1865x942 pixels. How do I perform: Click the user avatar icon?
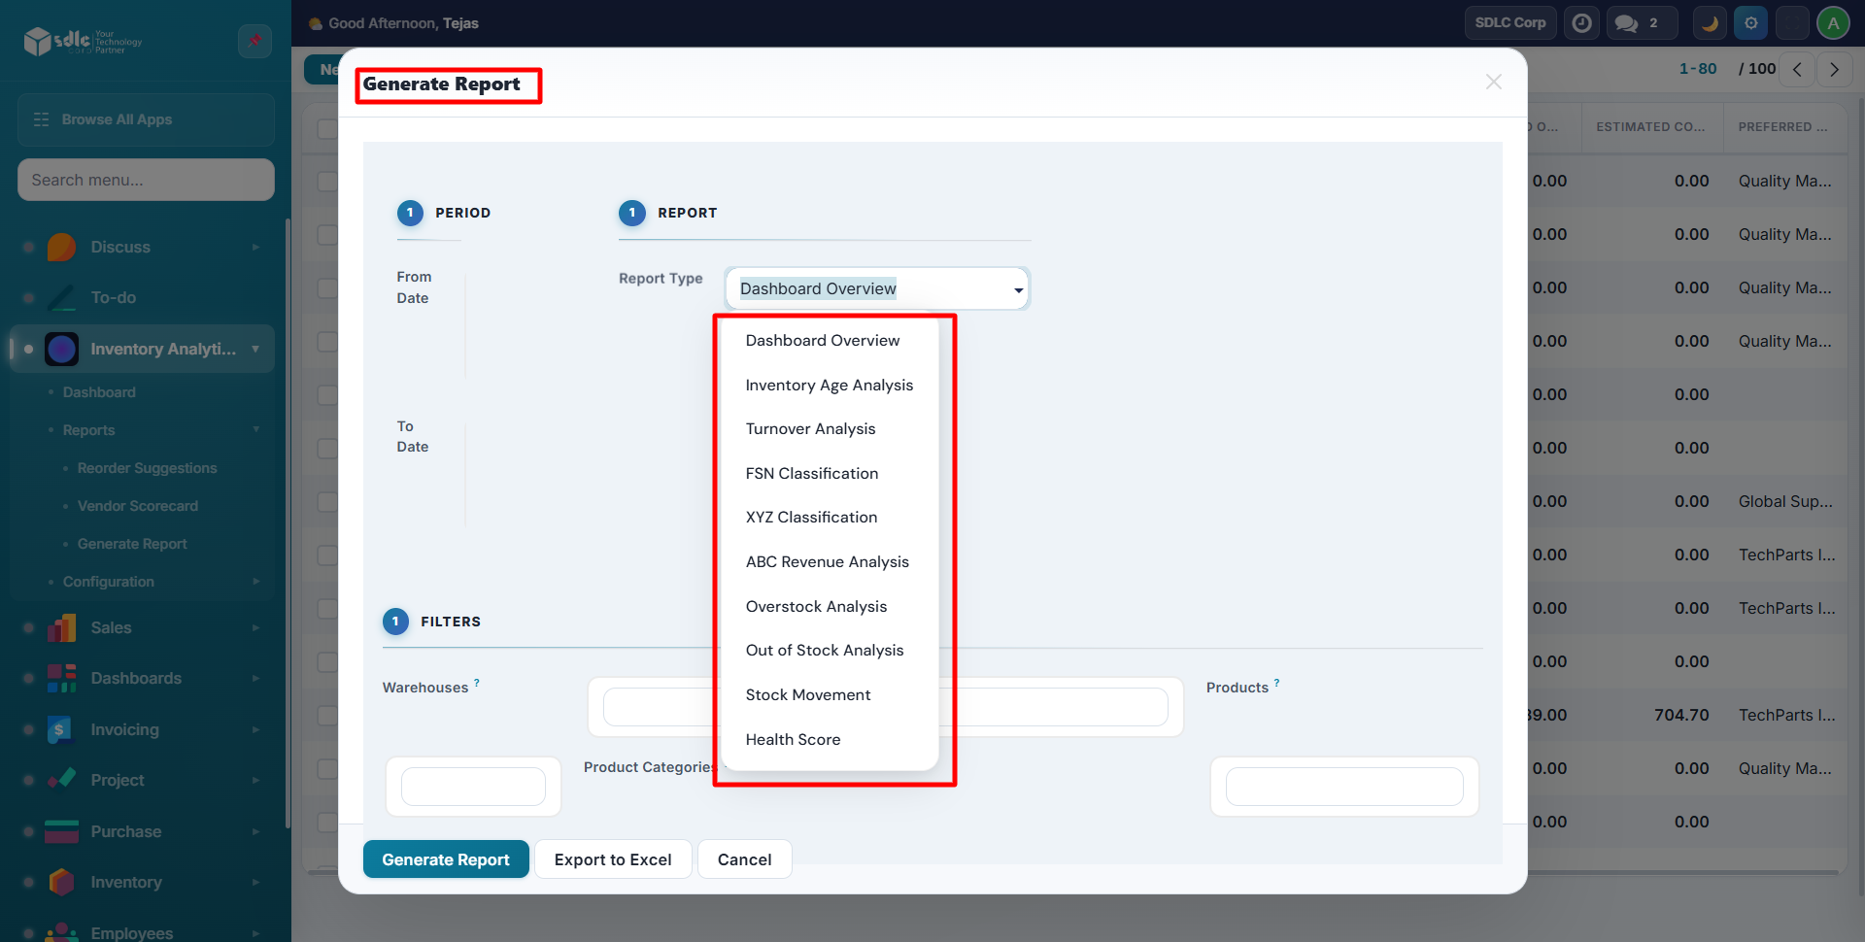point(1833,23)
